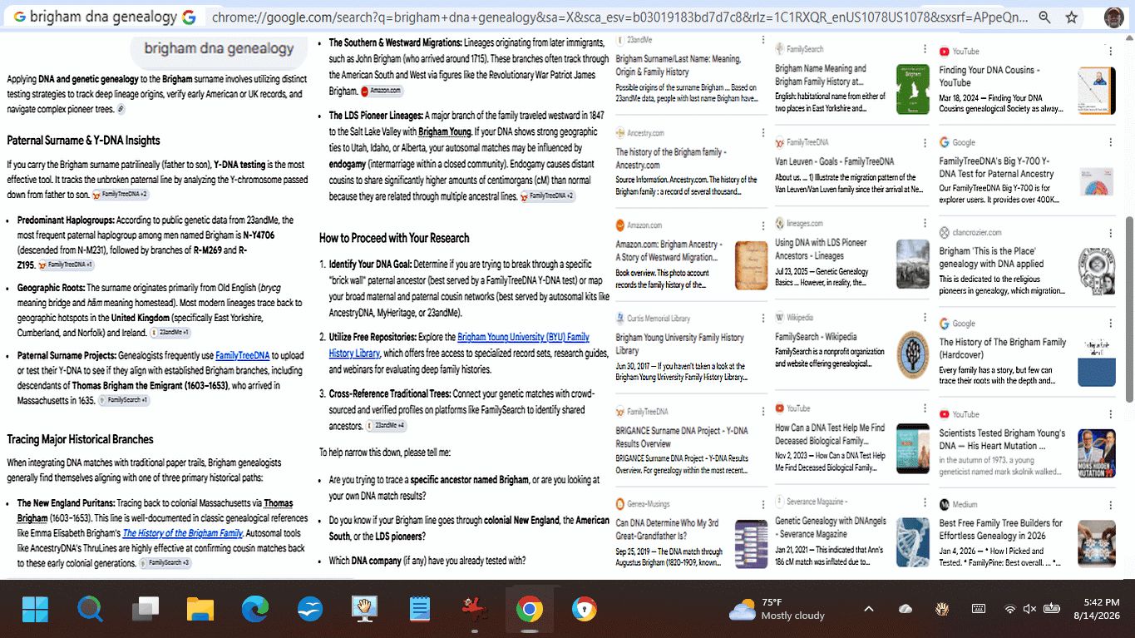Screen dimensions: 1135x638
Task: Click the 'FamilyTreeDNA +2' chip after 'multiple ancestral lines'
Action: 548,196
